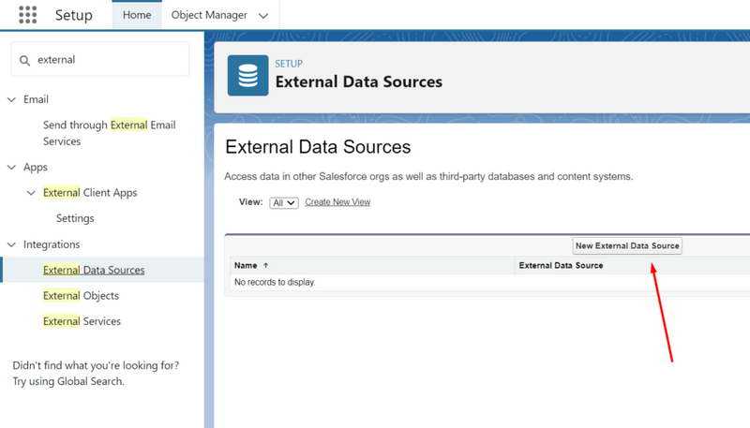Collapse the External Client Apps chevron
The height and width of the screenshot is (428, 750).
coord(31,193)
